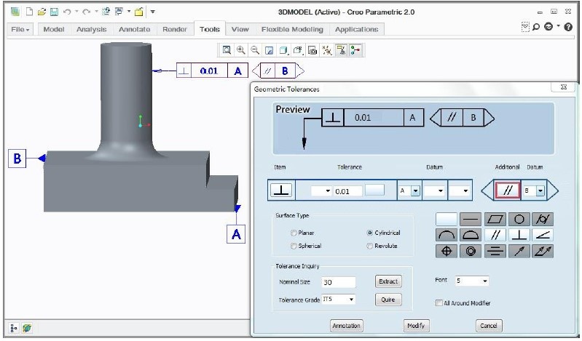Open the primary datum A dropdown
Screen dimensions: 582x341
click(x=416, y=191)
